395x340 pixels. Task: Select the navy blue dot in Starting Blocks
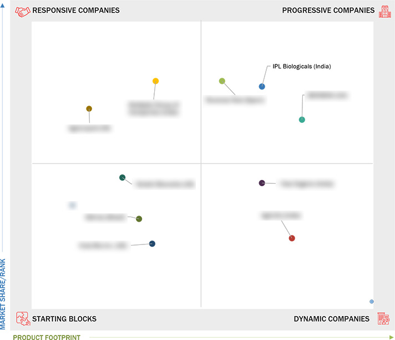(152, 244)
